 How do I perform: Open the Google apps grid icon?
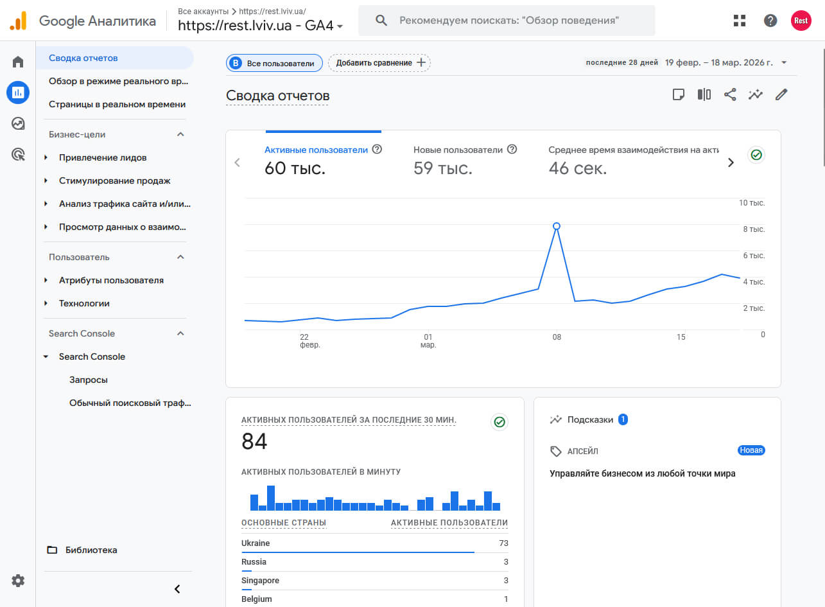(x=740, y=21)
